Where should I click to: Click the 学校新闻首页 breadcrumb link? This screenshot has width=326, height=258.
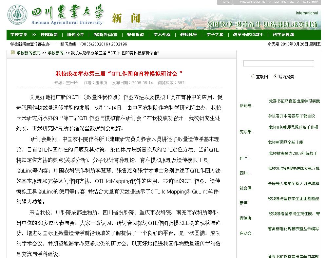(28, 53)
